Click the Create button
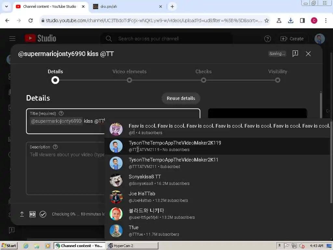Screen dimensions: 333x250 [292, 39]
